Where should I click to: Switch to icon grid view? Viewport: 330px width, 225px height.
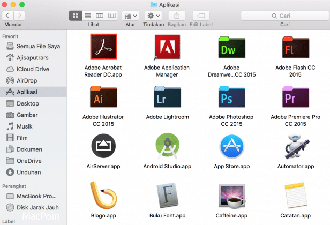coord(76,16)
